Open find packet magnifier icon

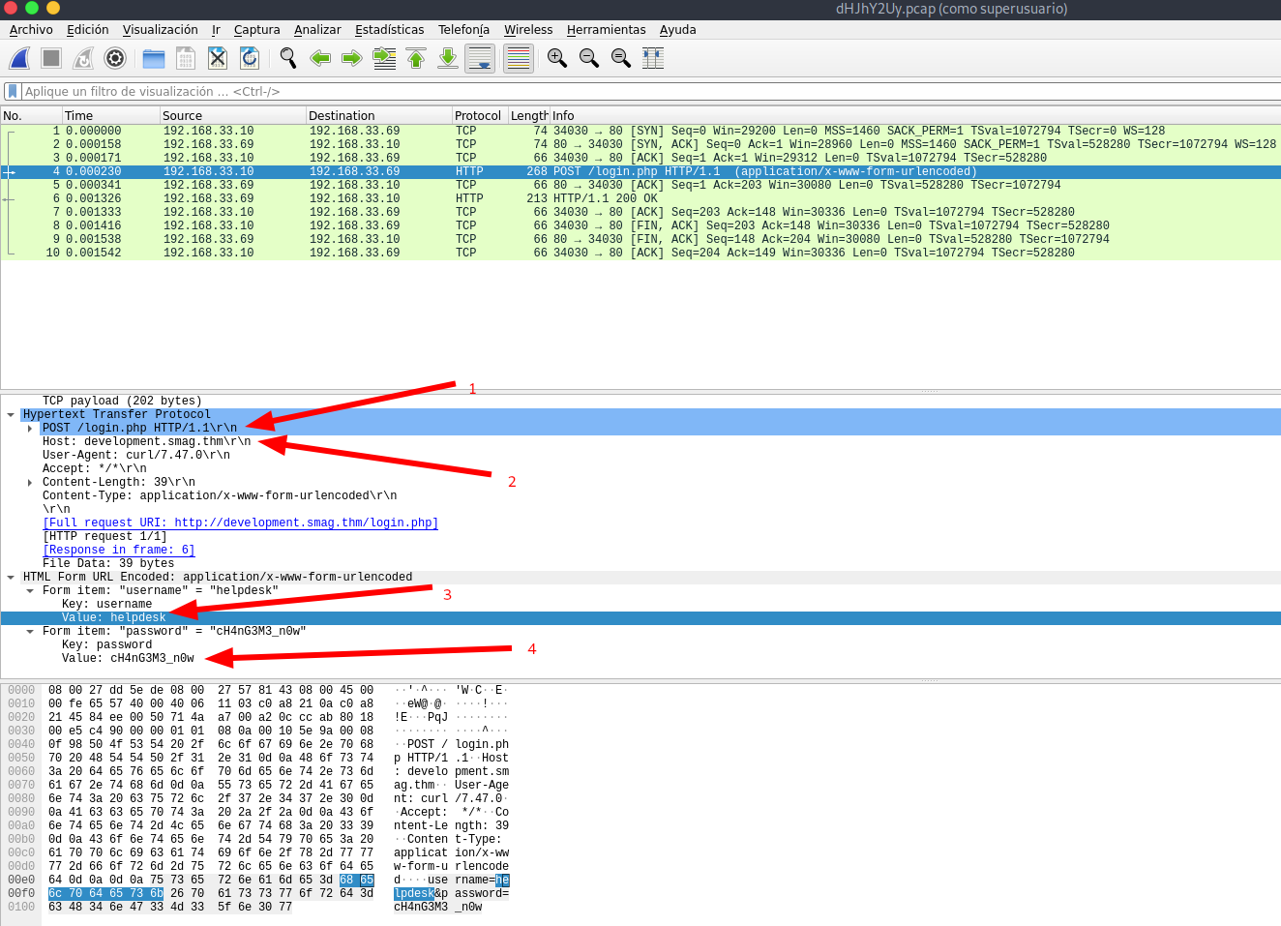[288, 58]
